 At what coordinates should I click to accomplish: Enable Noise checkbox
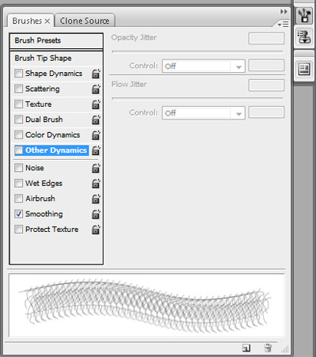[18, 168]
